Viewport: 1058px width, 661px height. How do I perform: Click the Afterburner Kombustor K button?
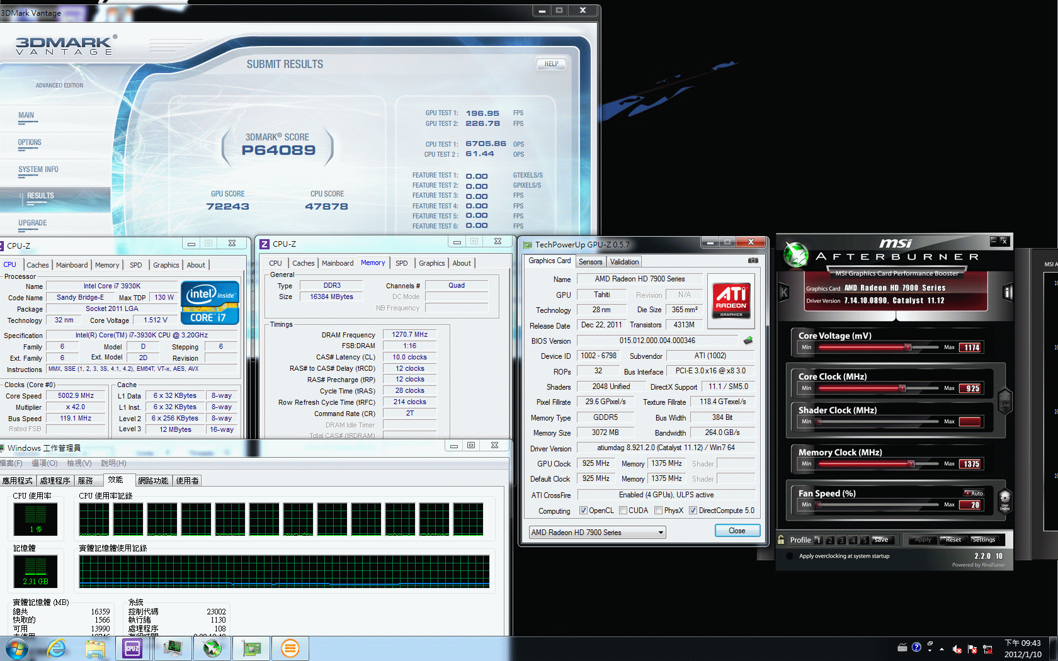[x=784, y=292]
